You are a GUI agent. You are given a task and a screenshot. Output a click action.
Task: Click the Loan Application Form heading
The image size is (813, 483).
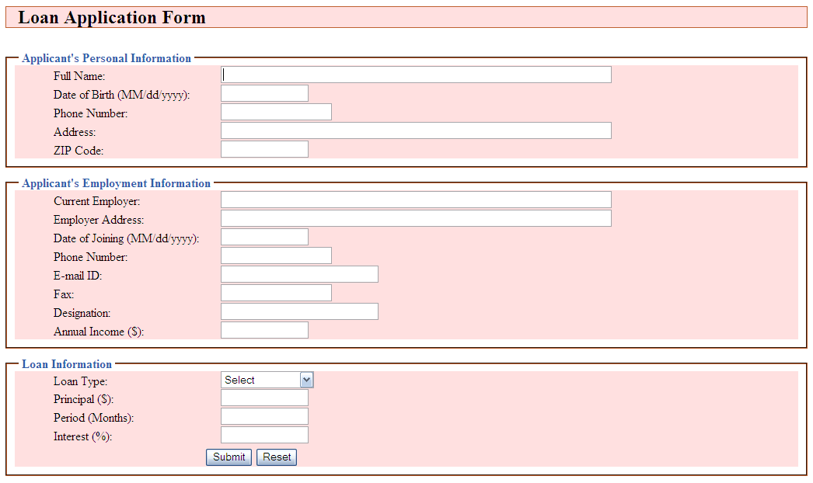[112, 17]
